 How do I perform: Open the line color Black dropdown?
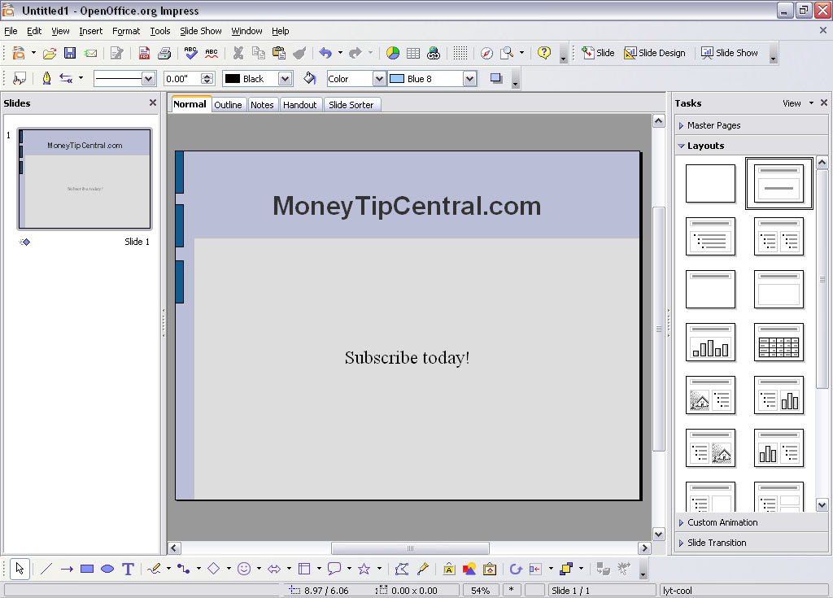286,79
